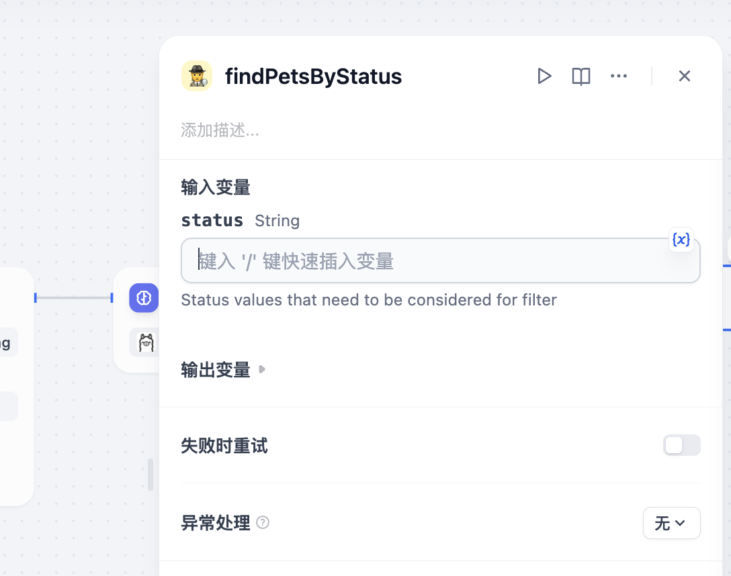Viewport: 731px width, 576px height.
Task: Click the help icon beside 异常处理
Action: (x=263, y=522)
